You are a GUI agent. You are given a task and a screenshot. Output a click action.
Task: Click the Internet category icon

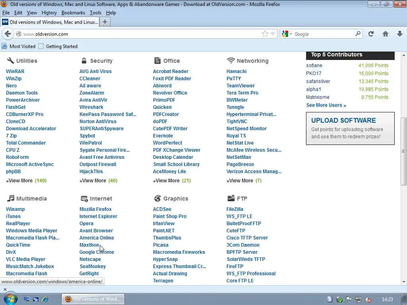pyautogui.click(x=84, y=199)
